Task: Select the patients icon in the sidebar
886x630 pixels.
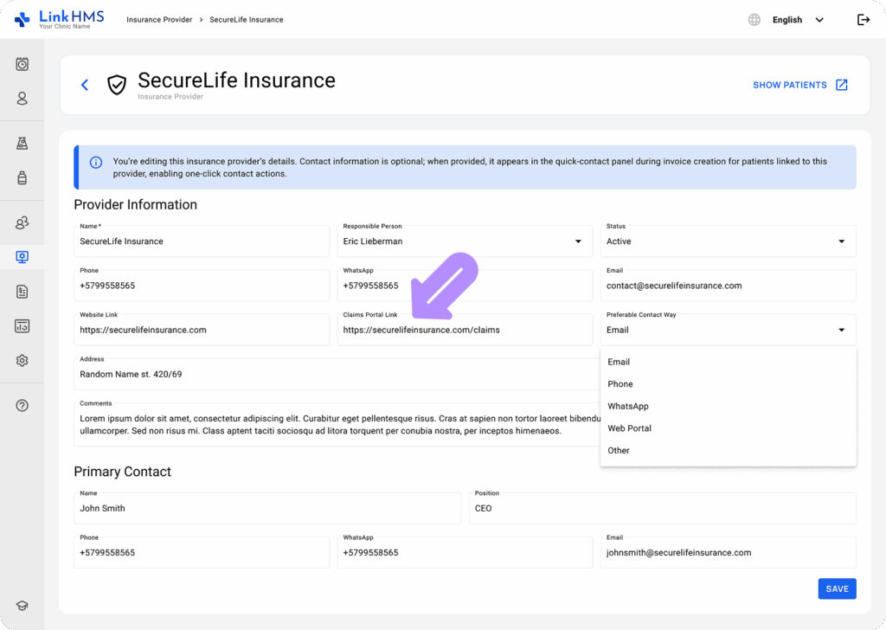Action: pos(22,99)
